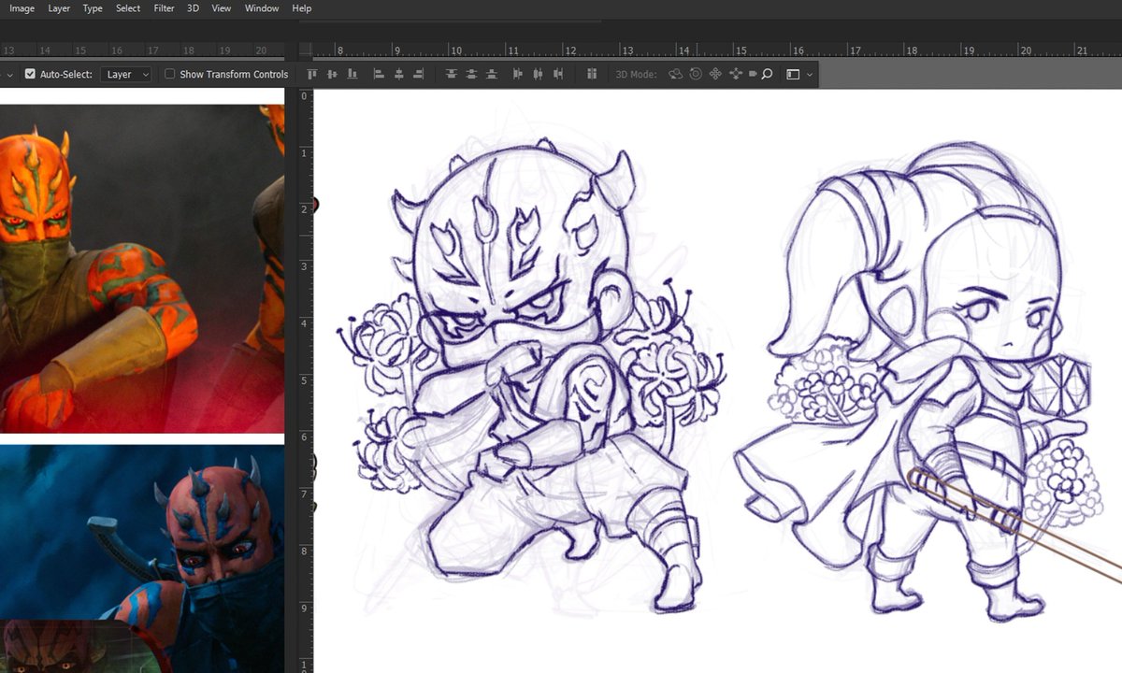The image size is (1122, 673).
Task: Open the Layer menu
Action: point(59,8)
